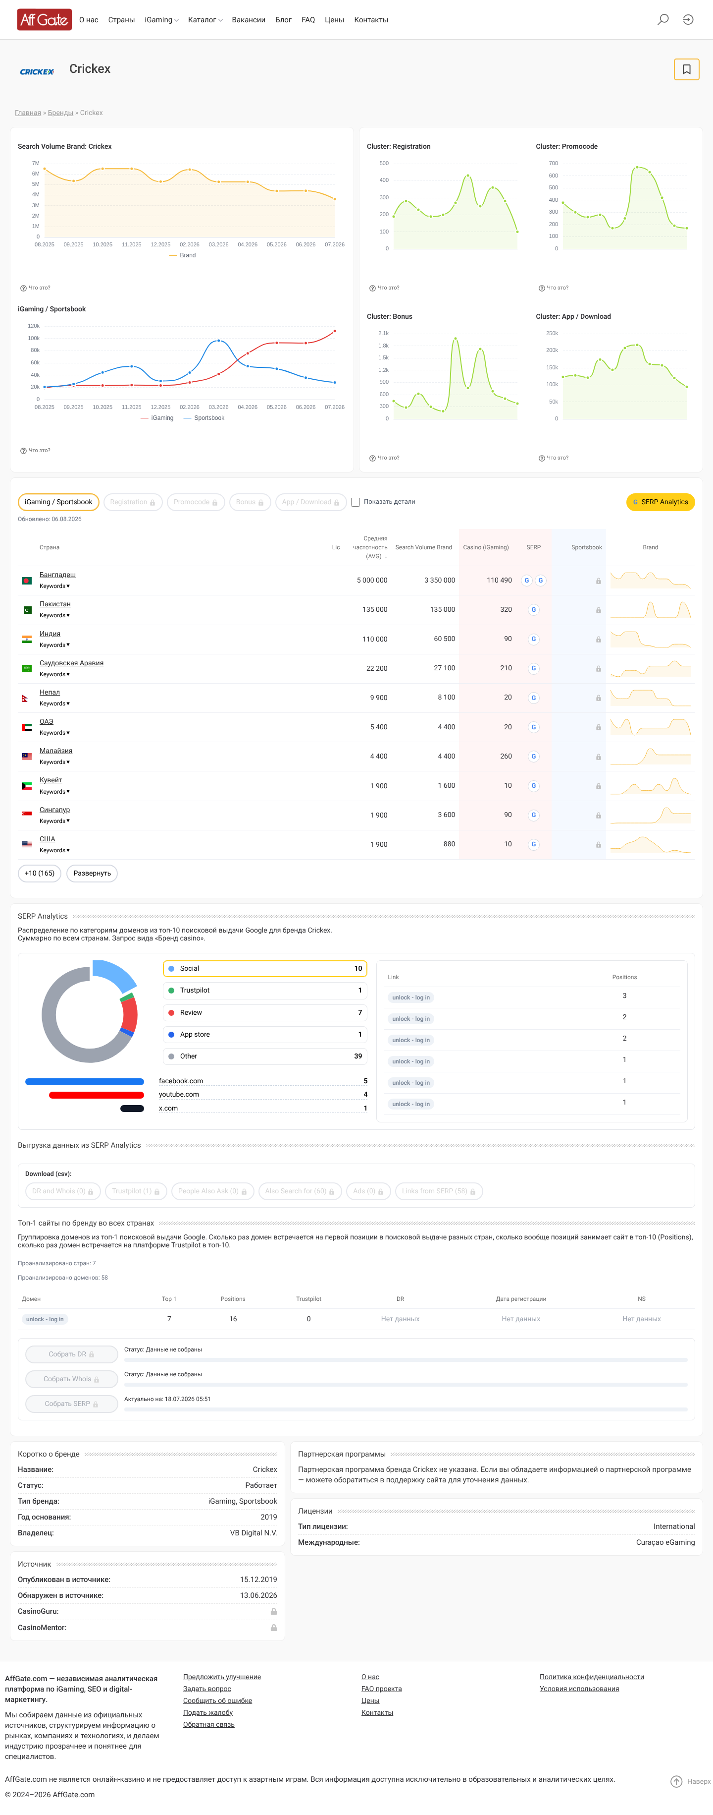Click the SERP Analytics donut chart
The width and height of the screenshot is (713, 1815).
point(90,1012)
